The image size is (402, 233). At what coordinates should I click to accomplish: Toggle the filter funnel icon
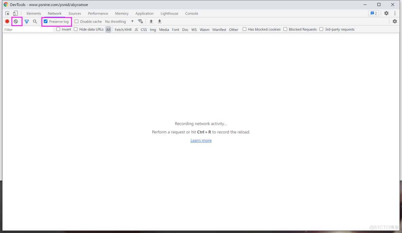[26, 21]
